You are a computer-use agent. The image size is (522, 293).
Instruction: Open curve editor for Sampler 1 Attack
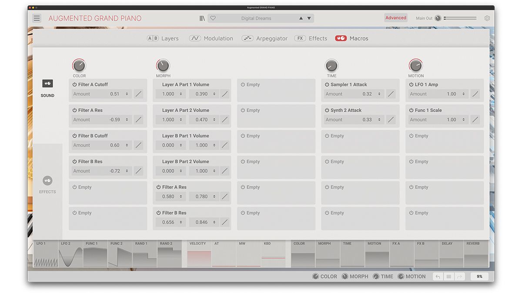click(x=391, y=94)
